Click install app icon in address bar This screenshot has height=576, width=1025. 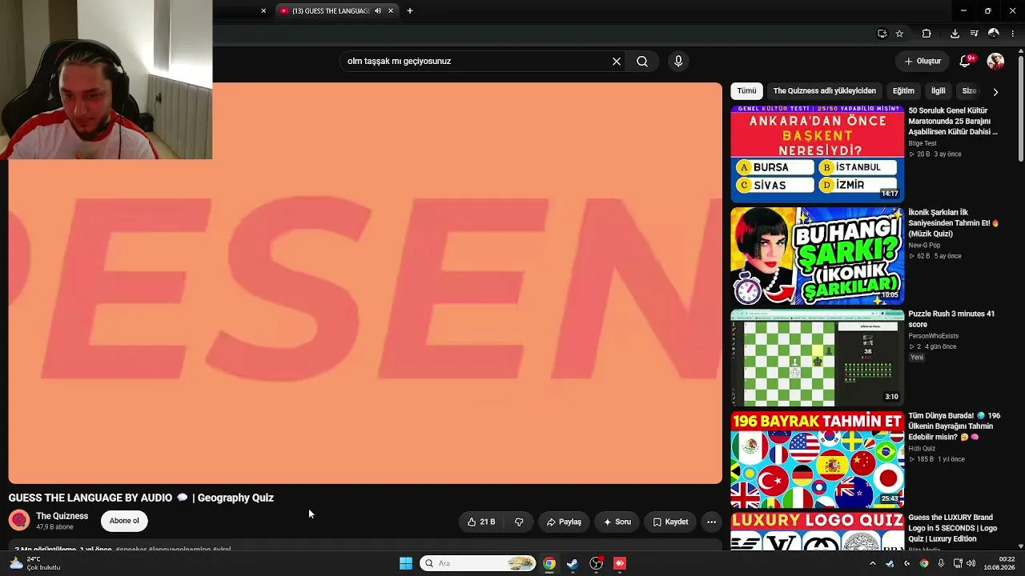(x=882, y=34)
